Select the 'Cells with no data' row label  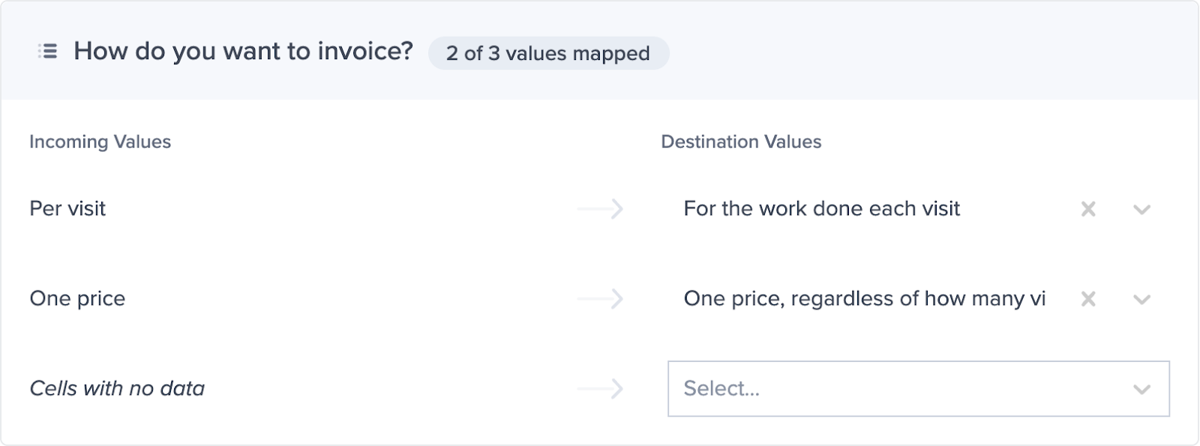(x=117, y=388)
